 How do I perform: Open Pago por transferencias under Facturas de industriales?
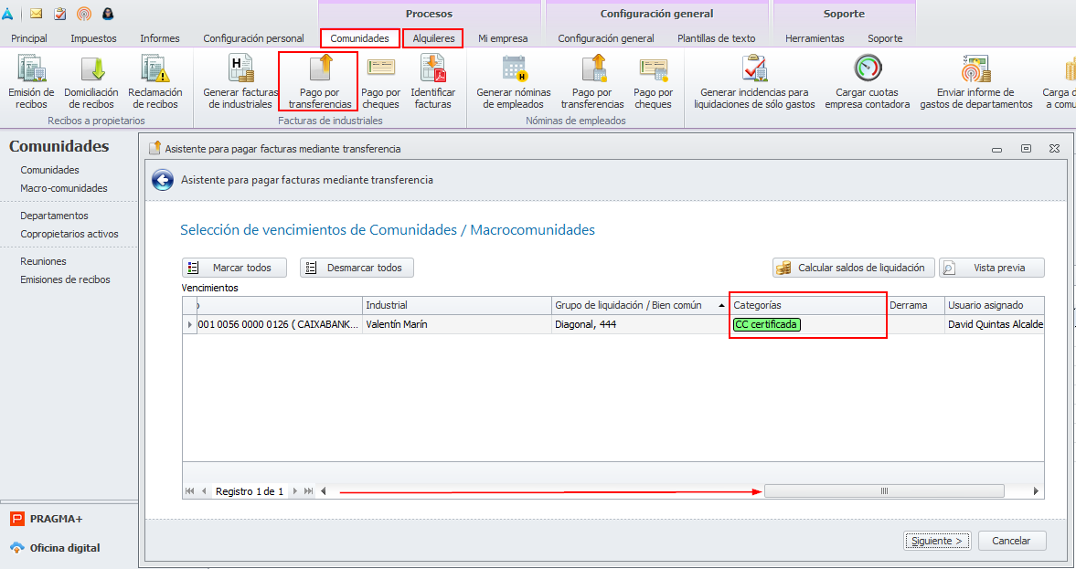coord(319,81)
